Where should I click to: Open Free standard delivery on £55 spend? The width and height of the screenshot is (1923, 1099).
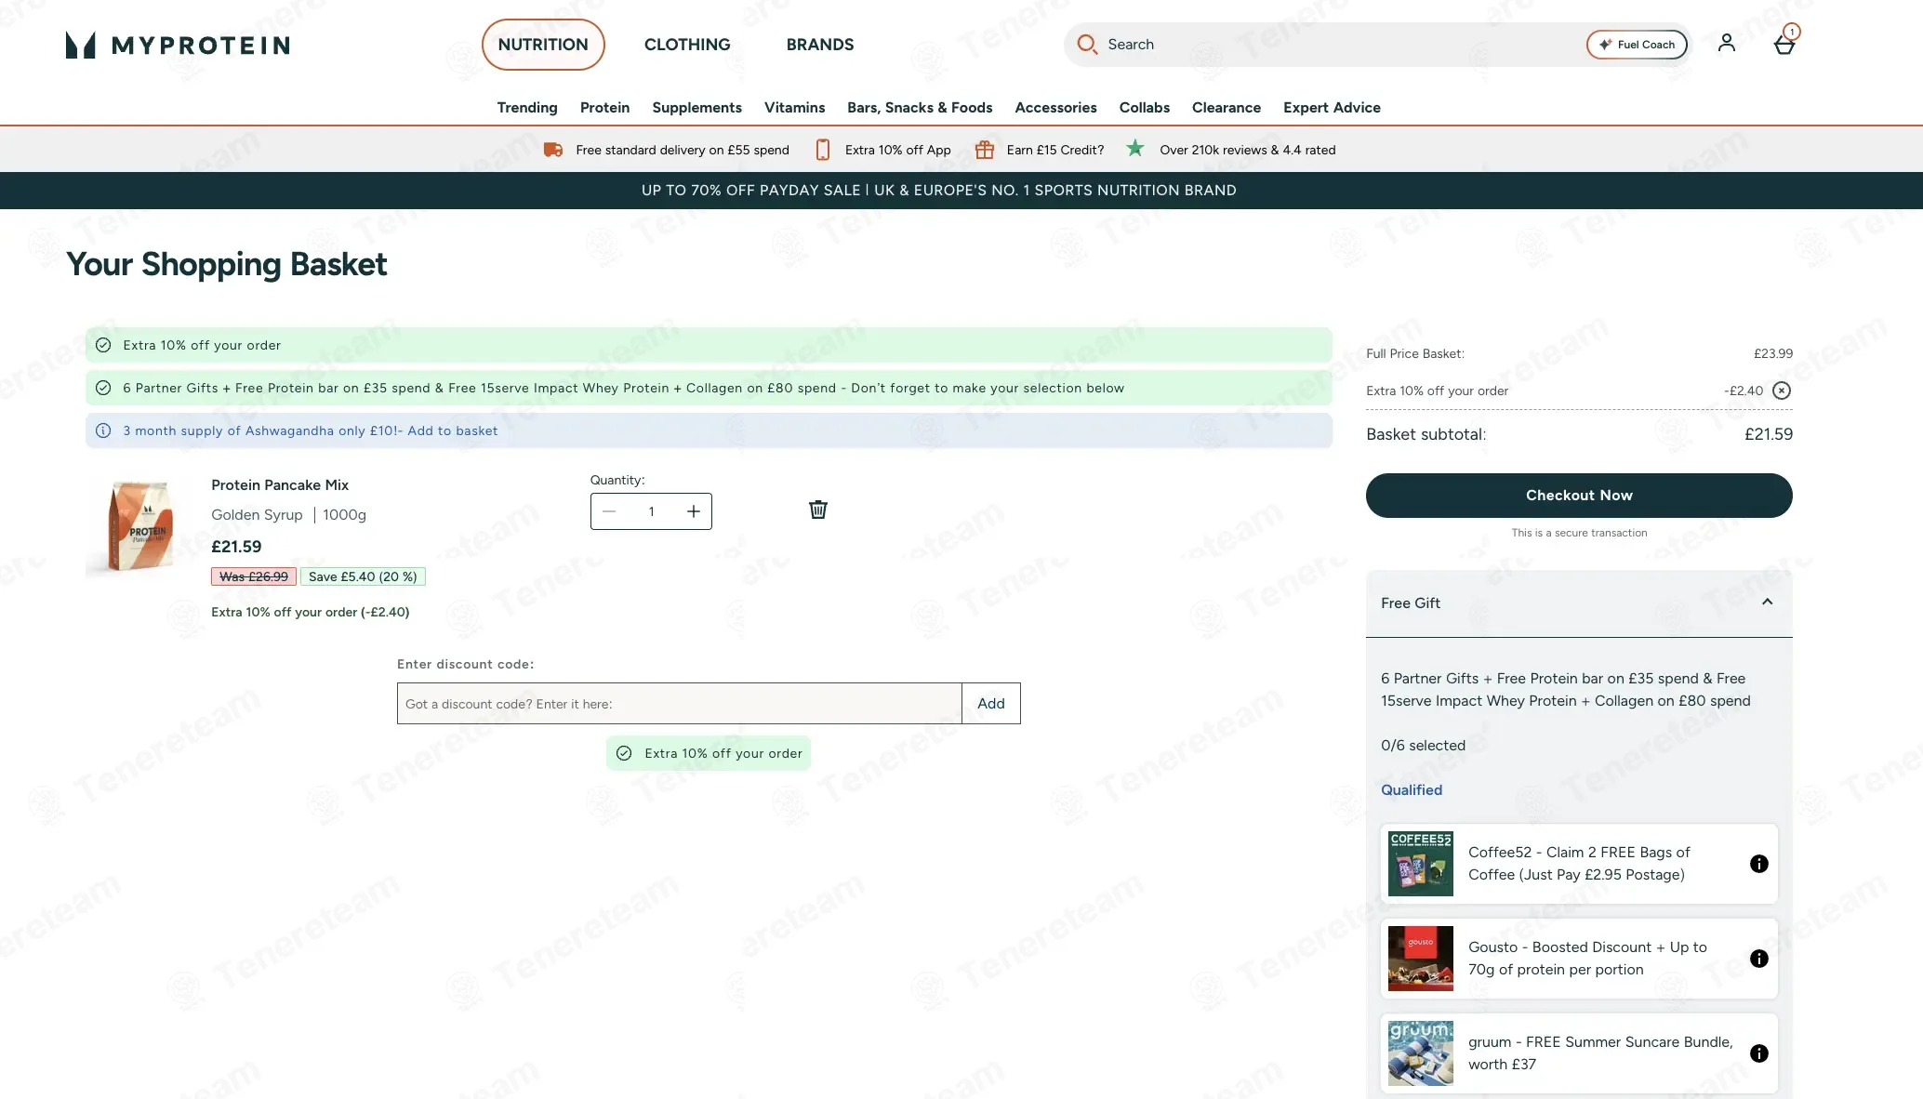point(683,150)
